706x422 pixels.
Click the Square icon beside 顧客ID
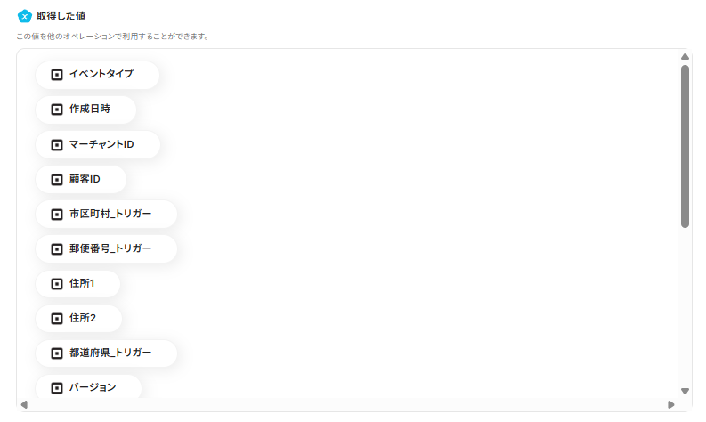[x=57, y=180]
